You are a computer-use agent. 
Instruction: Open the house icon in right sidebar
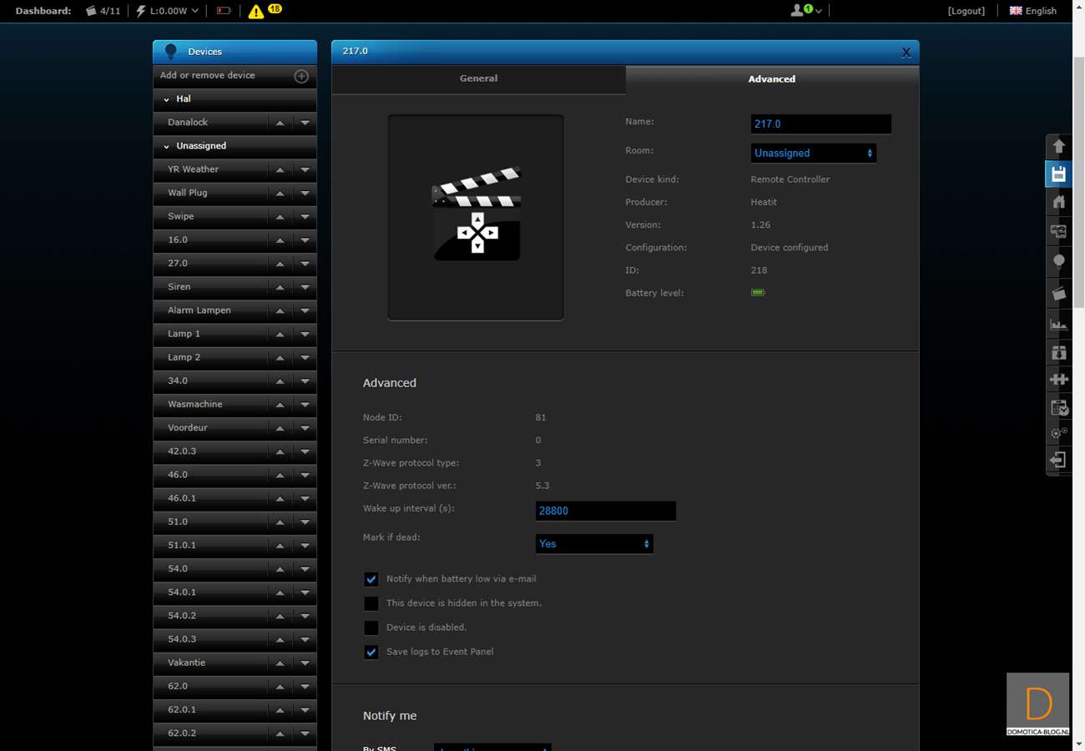1058,203
